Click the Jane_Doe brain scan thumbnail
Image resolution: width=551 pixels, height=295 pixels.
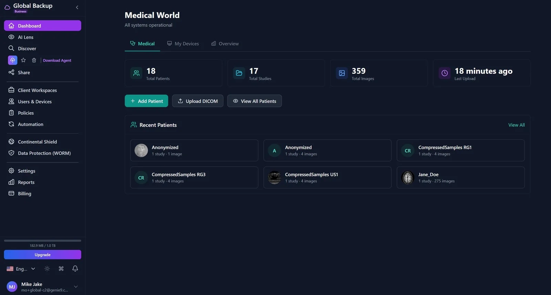408,178
